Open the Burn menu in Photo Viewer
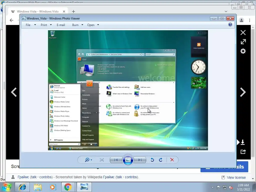Screen dimensions: 256x192 point(75,25)
